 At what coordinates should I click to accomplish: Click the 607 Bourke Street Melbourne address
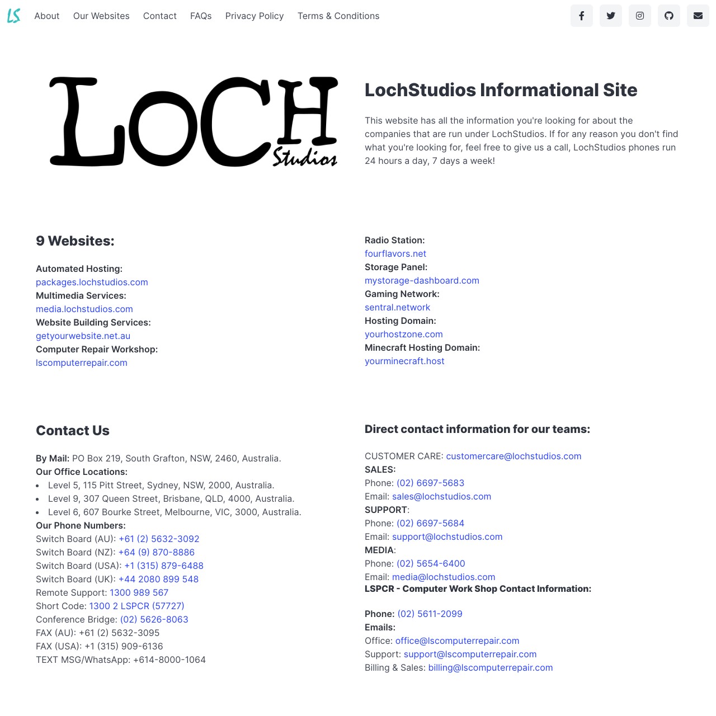(175, 512)
